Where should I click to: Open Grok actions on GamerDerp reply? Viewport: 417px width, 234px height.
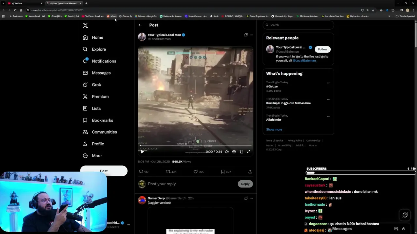coord(246,198)
